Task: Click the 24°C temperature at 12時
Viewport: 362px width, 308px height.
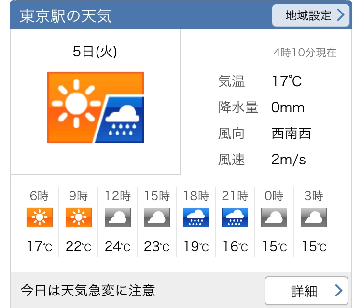Action: pyautogui.click(x=118, y=247)
